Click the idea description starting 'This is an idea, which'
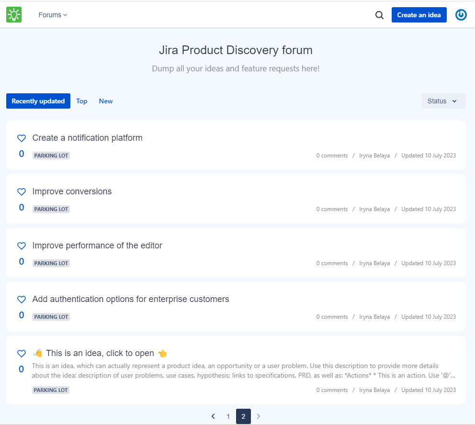Image resolution: width=475 pixels, height=425 pixels. click(x=244, y=370)
